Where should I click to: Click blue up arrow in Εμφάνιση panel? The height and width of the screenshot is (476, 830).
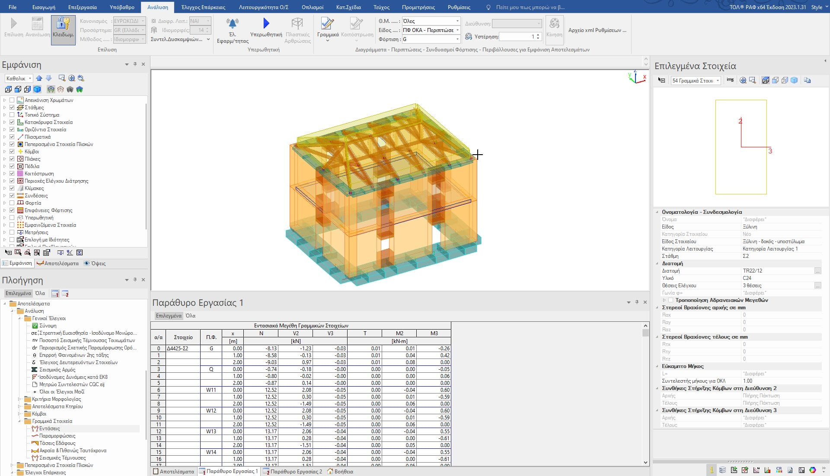tap(39, 78)
